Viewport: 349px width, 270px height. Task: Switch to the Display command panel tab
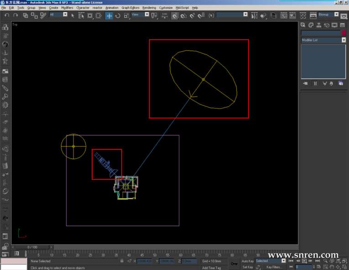tap(334, 25)
